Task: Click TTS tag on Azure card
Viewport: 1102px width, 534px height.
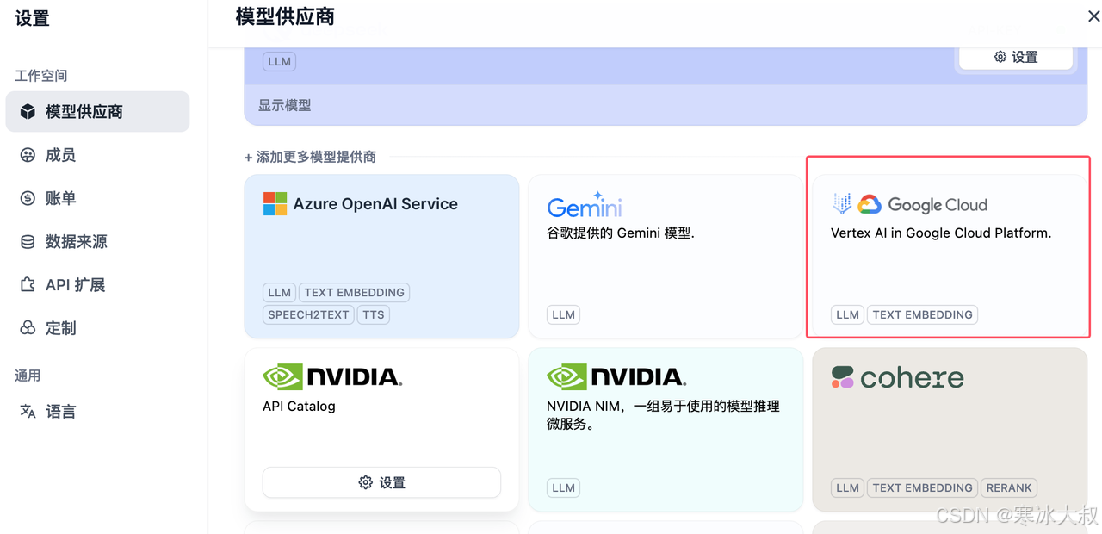Action: pos(374,314)
